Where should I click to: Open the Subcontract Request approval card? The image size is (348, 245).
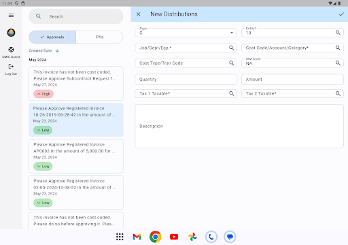(76, 83)
